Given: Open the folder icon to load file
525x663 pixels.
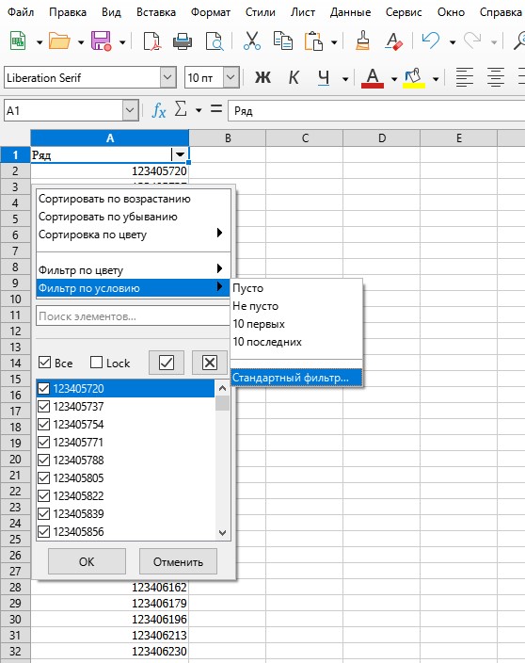Looking at the screenshot, I should (x=59, y=41).
